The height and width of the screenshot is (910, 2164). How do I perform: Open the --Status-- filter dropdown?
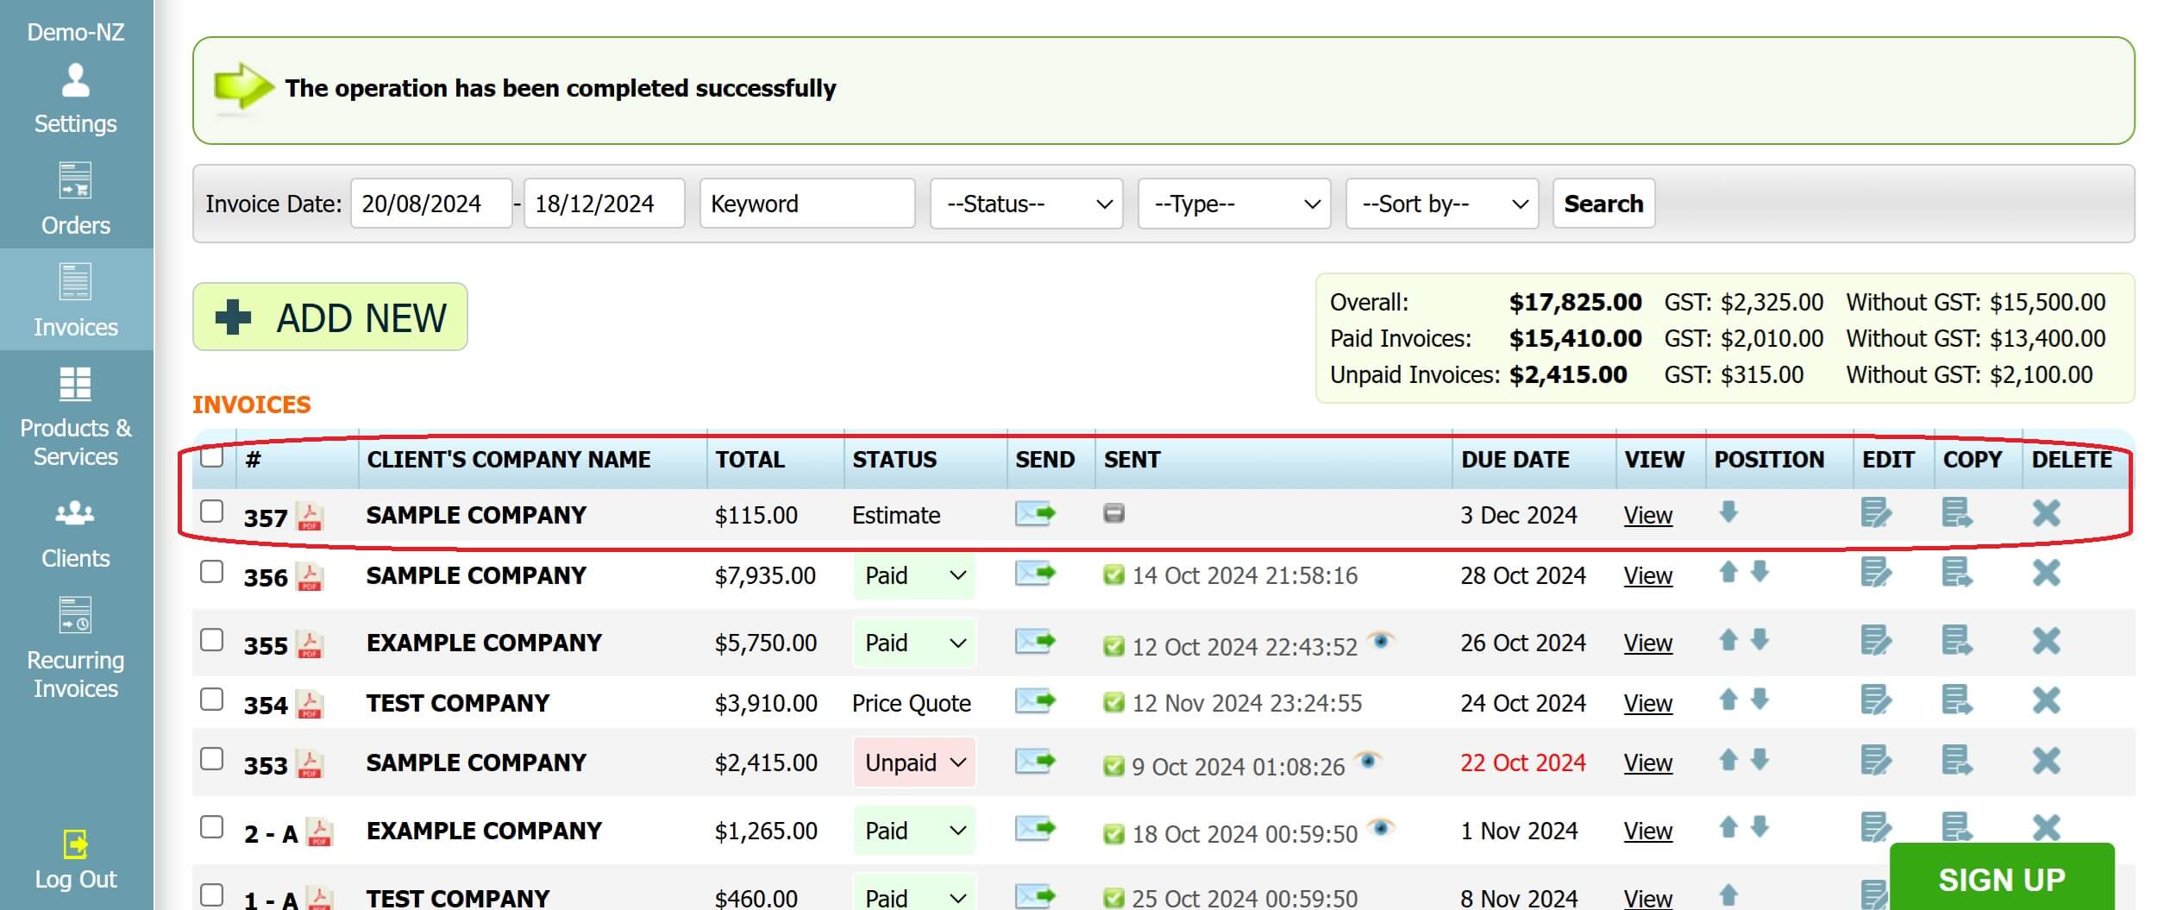[1026, 204]
